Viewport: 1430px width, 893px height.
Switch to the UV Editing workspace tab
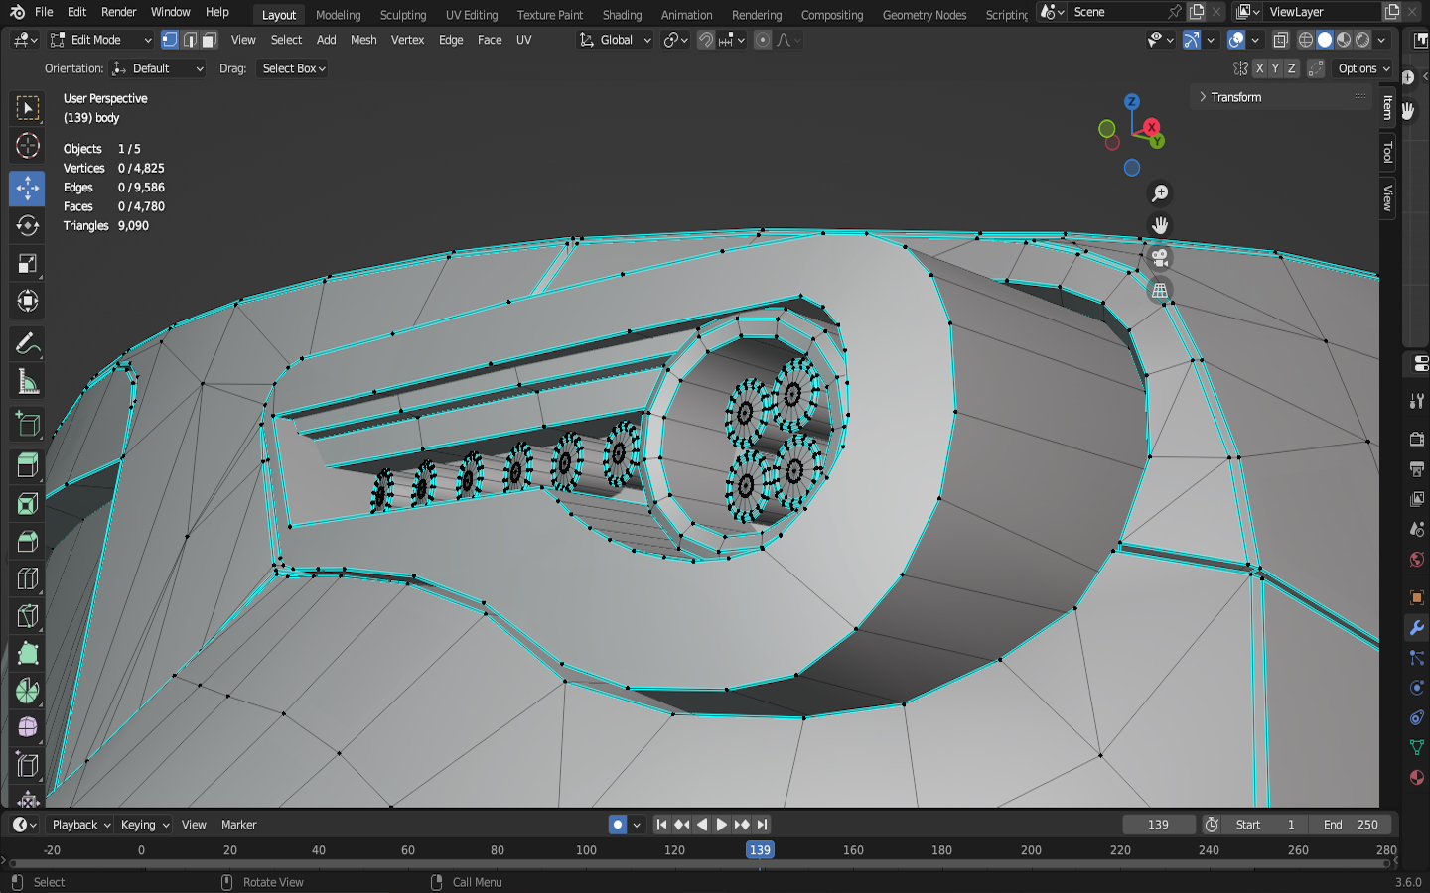[x=472, y=15]
